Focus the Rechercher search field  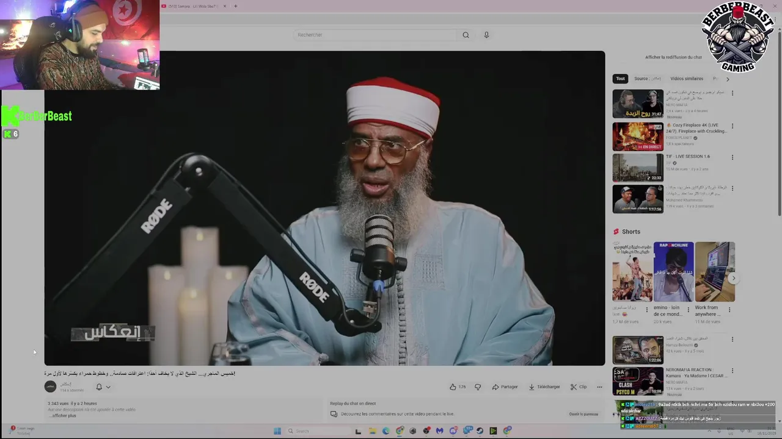tap(376, 35)
